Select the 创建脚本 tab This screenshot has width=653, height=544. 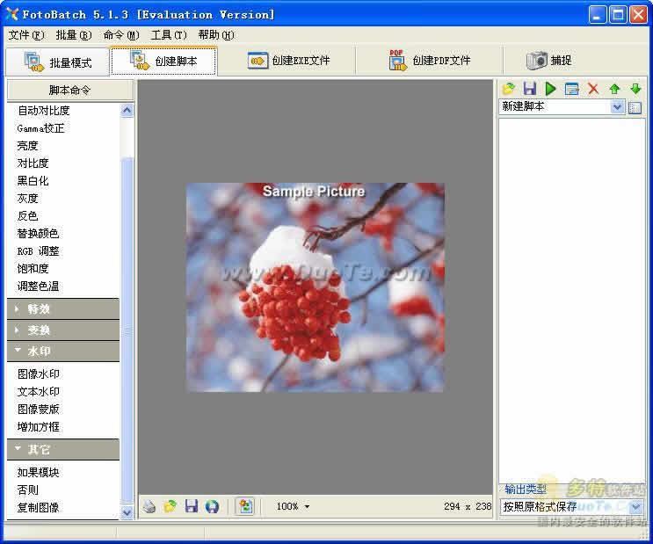click(163, 61)
